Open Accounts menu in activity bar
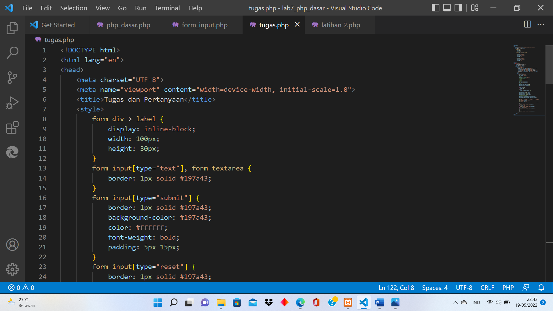 click(12, 245)
